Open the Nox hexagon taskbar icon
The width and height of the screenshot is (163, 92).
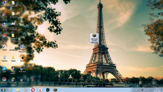coord(48,90)
